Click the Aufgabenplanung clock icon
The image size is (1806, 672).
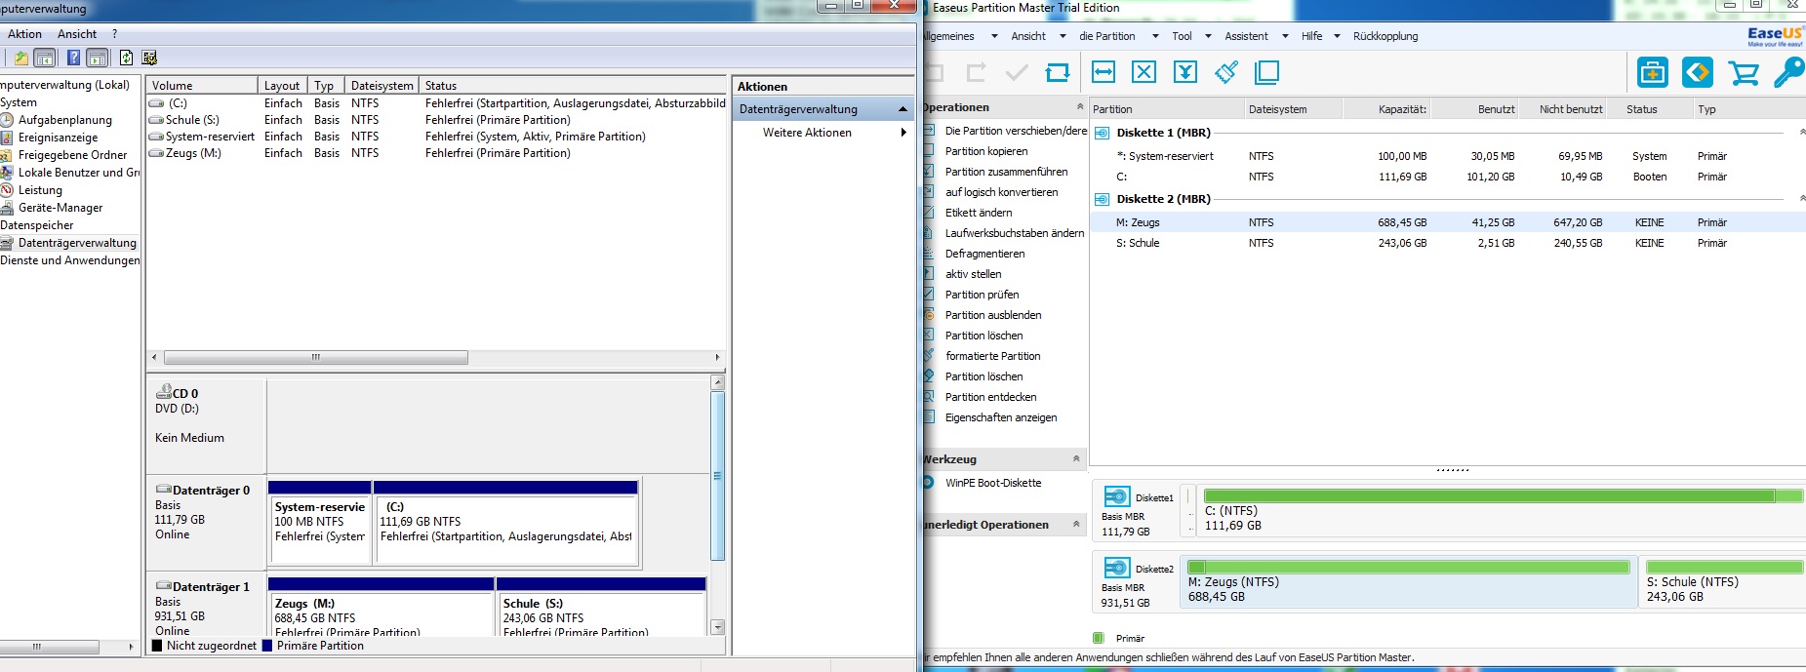[7, 120]
